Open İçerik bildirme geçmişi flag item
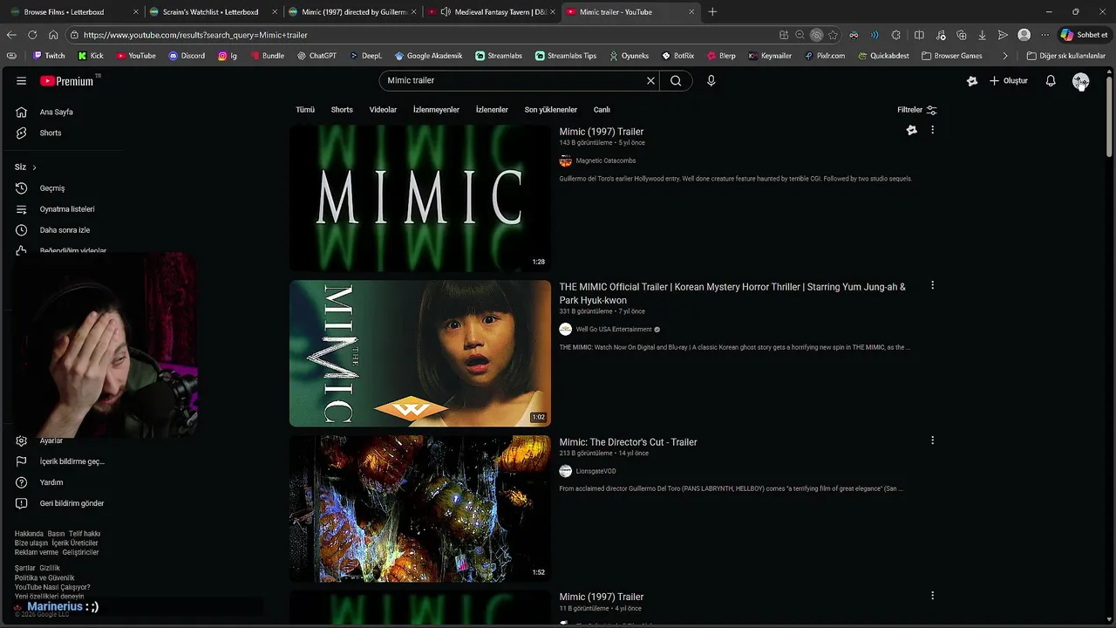The height and width of the screenshot is (628, 1116). [71, 461]
